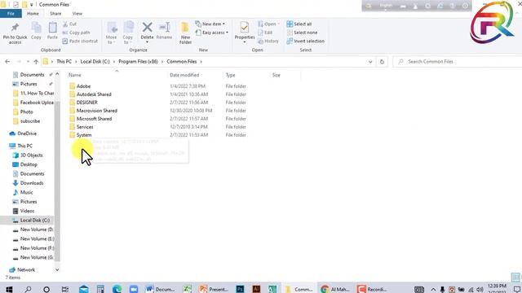Click Edit in the Open group
This screenshot has width=522, height=293.
coord(265,33)
